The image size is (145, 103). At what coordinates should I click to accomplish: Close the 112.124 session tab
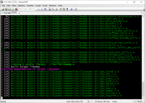[19, 13]
